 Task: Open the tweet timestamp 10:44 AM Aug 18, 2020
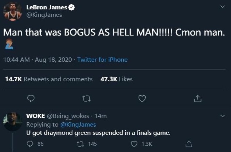(38, 60)
